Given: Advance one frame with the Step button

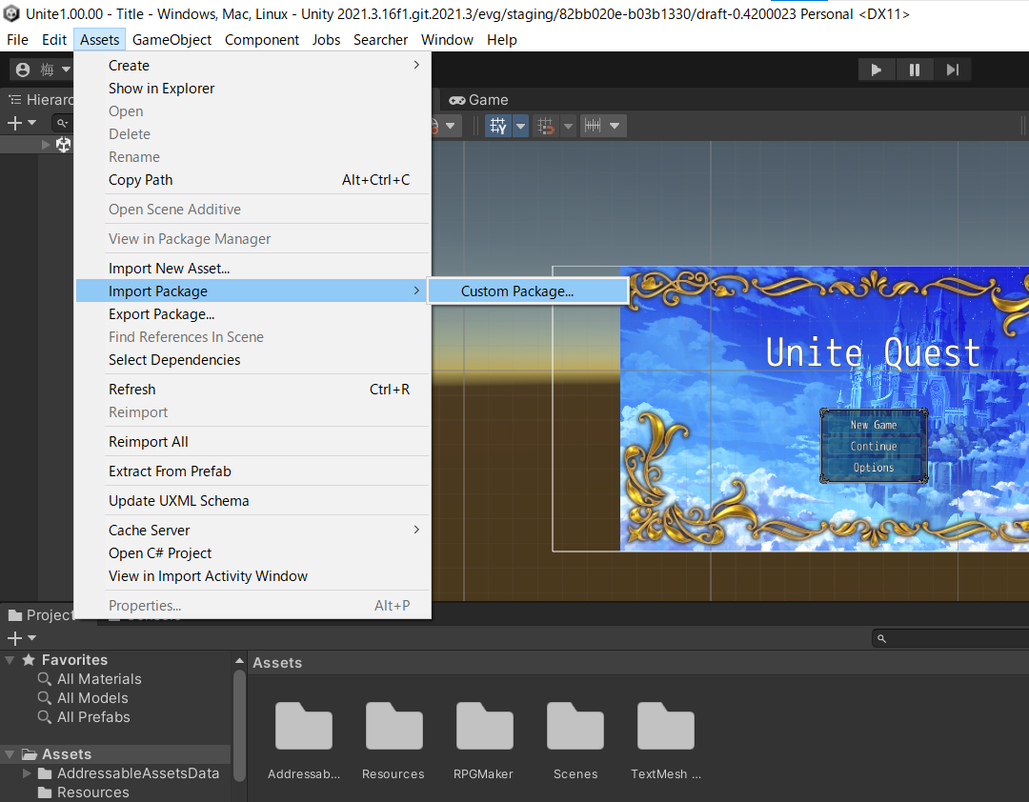Looking at the screenshot, I should (952, 70).
